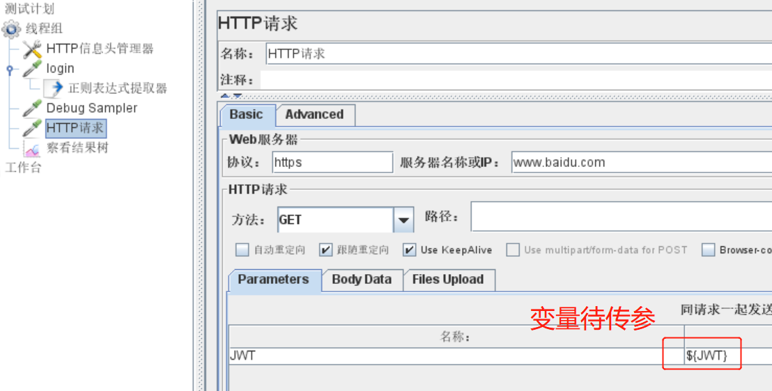Toggle Use KeepAlive checkbox
The width and height of the screenshot is (772, 391).
[x=409, y=250]
